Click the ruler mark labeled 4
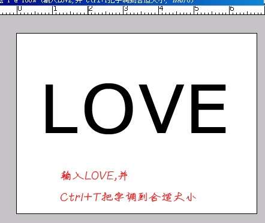The image size is (265, 223). (x=161, y=8)
